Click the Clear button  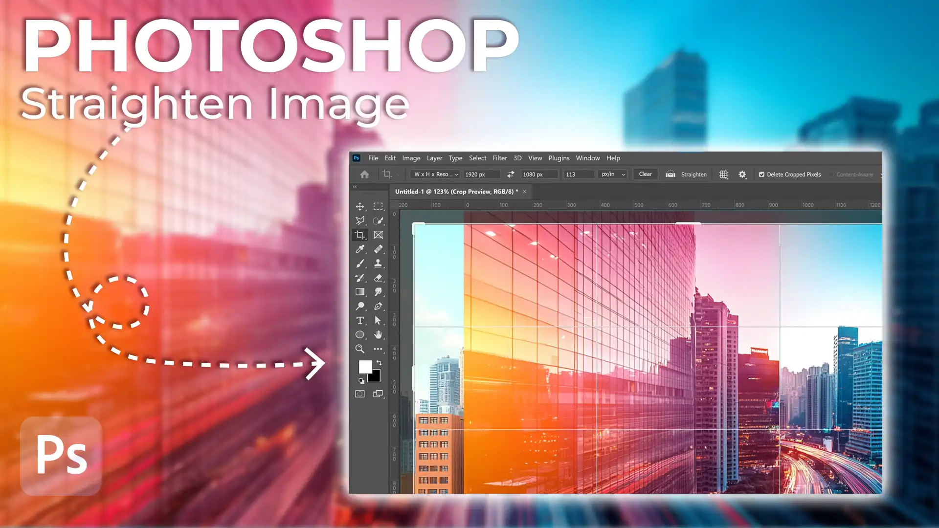click(x=646, y=175)
